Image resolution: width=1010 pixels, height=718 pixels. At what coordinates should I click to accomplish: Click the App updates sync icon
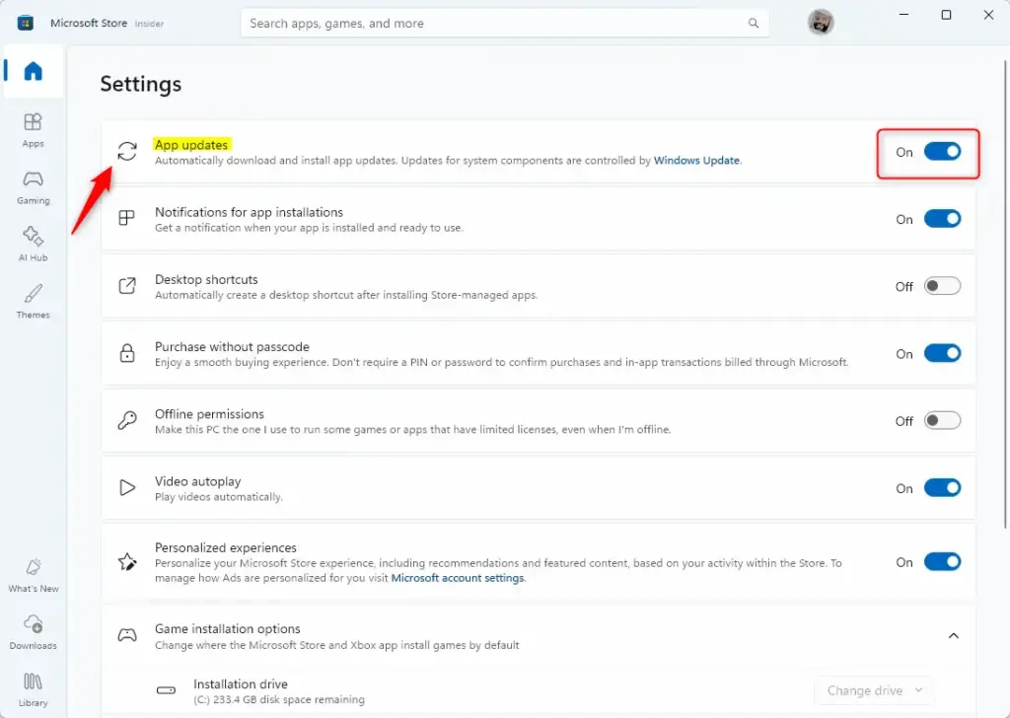coord(127,151)
